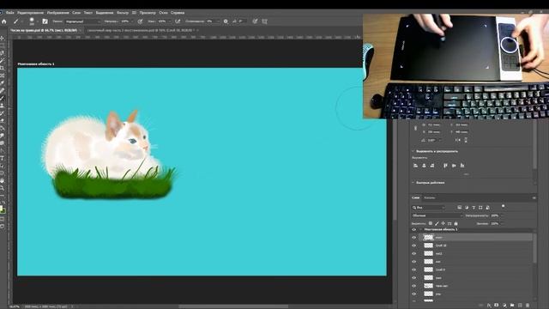
Task: Open the brush Mode dropdown Нормальный
Action: [82, 21]
